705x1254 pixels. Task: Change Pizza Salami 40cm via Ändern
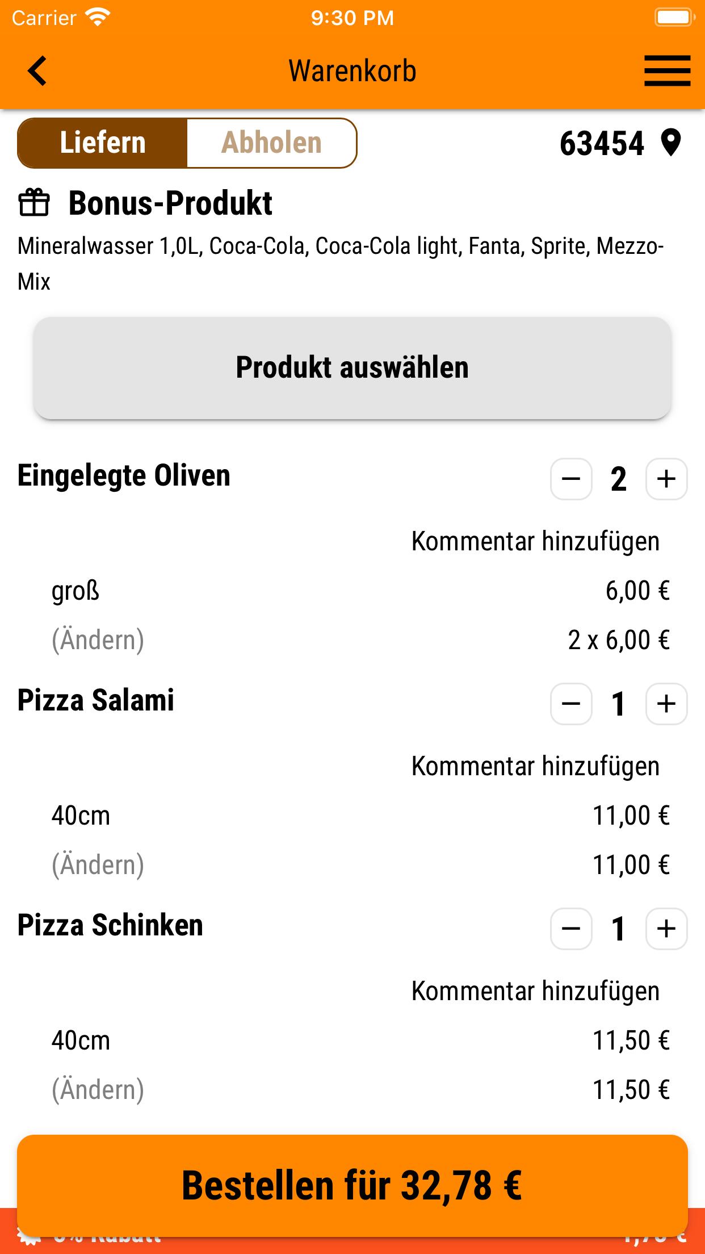point(98,865)
